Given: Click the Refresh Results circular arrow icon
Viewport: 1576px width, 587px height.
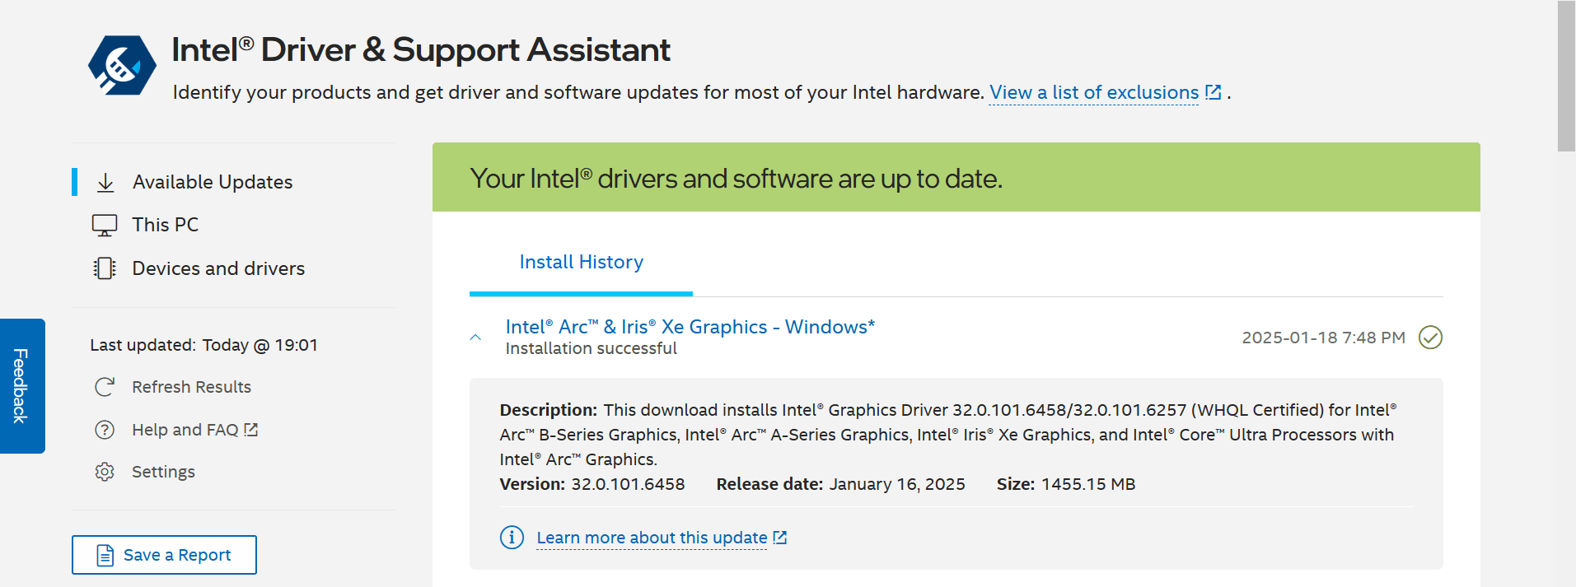Looking at the screenshot, I should (105, 387).
